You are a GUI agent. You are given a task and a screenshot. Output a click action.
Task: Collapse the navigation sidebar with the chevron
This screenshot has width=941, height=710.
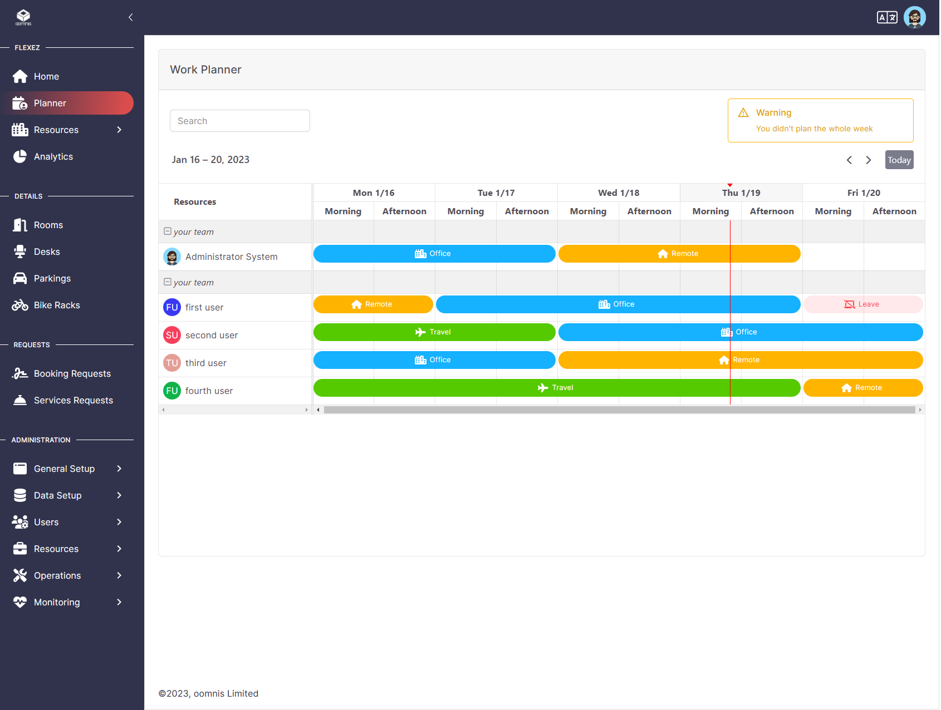(131, 17)
